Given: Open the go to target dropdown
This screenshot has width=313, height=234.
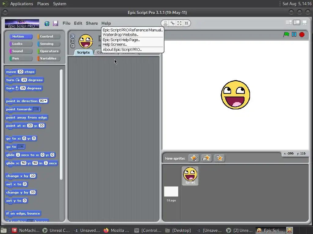Looking at the screenshot, I should pos(21,147).
